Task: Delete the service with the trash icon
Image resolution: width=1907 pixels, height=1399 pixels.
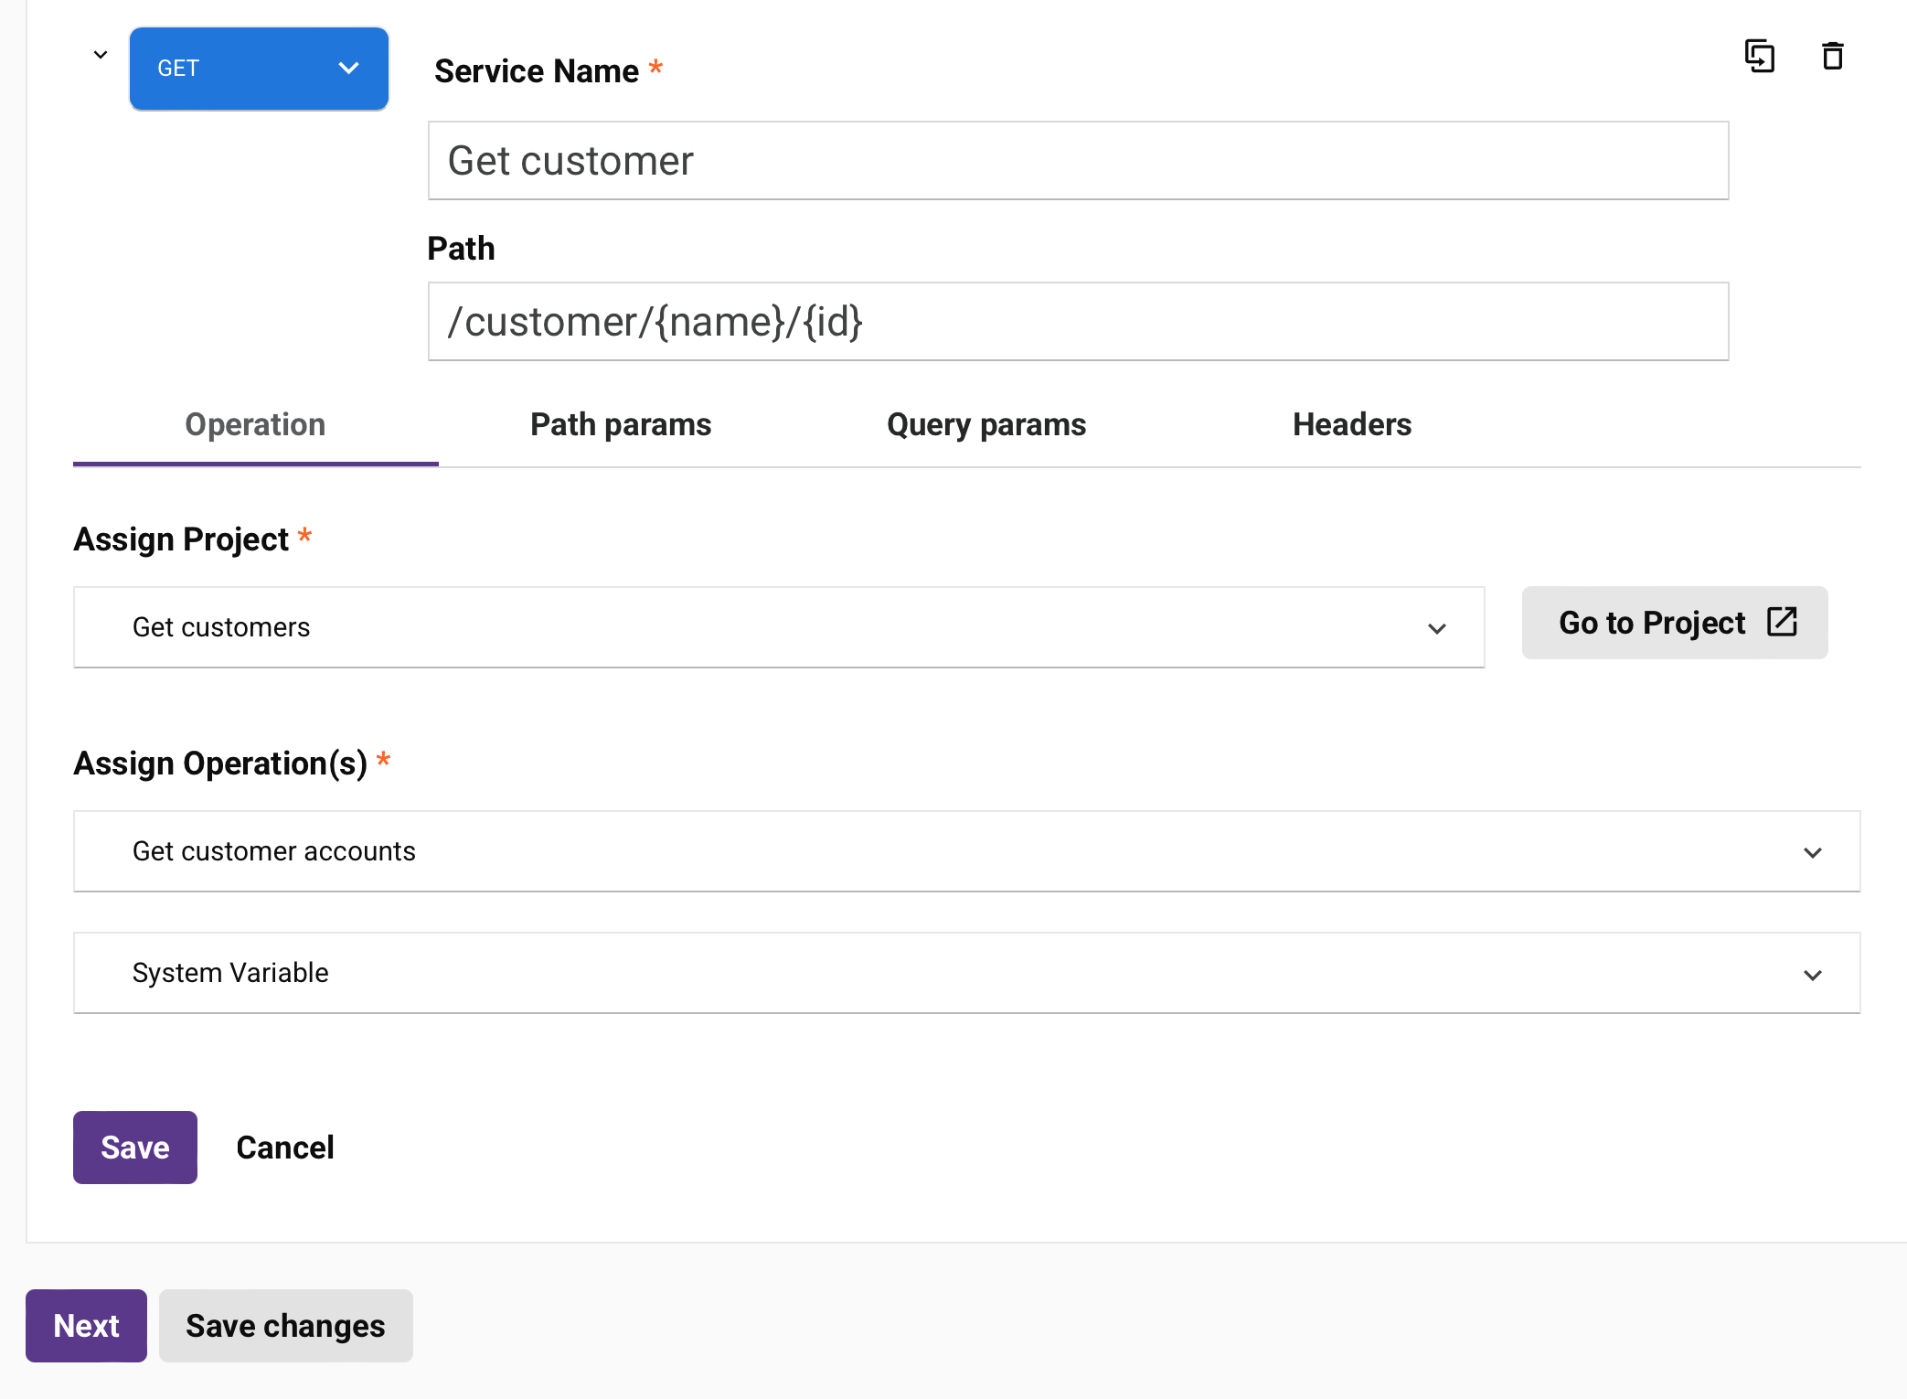Action: (x=1832, y=56)
